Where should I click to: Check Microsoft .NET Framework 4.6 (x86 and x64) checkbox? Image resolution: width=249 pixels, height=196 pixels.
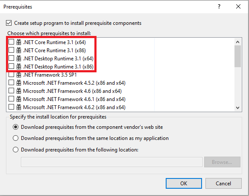(x=11, y=91)
